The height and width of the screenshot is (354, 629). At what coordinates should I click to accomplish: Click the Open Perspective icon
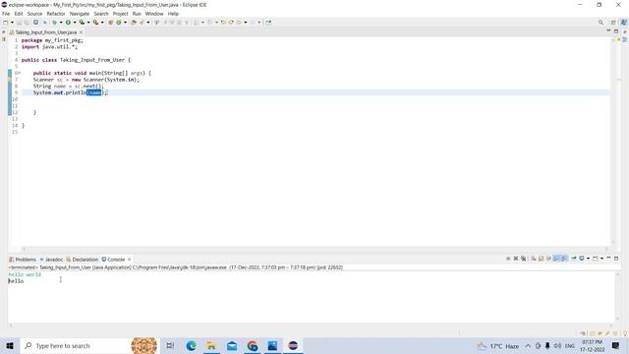pos(613,23)
